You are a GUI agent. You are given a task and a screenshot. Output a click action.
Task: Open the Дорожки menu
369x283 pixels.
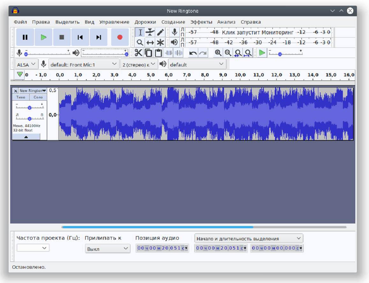coord(145,22)
